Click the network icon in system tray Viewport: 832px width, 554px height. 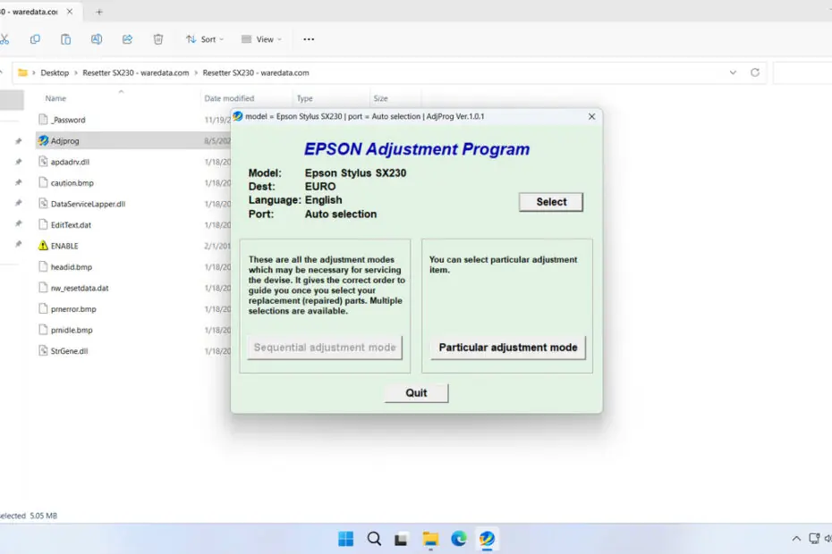(x=814, y=539)
